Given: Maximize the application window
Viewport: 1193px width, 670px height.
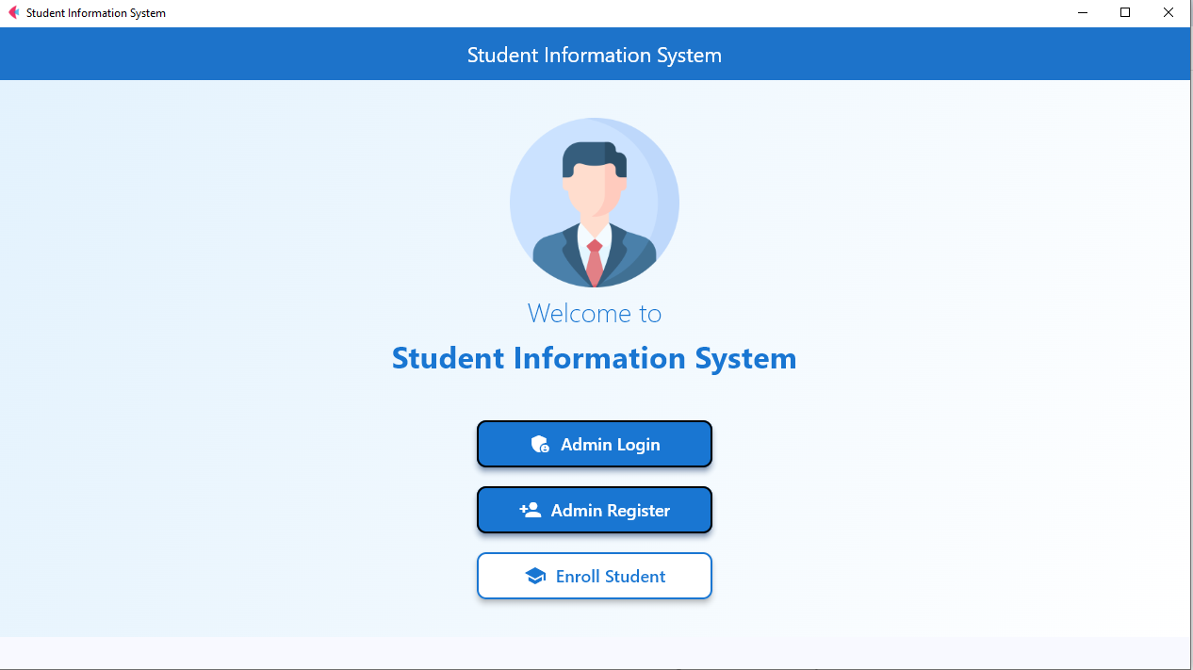Looking at the screenshot, I should [1125, 13].
